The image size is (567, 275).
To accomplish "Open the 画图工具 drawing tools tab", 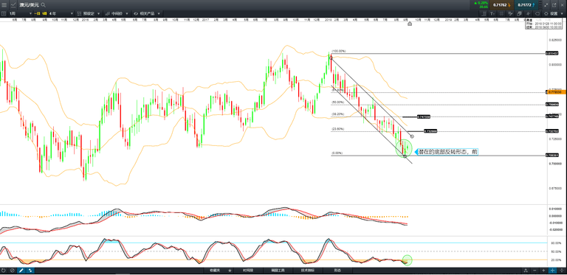I will [278, 271].
